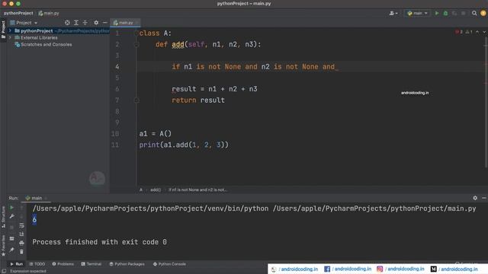This screenshot has width=488, height=274.
Task: Click restore layout icon in Run panel
Action: click(x=12, y=238)
